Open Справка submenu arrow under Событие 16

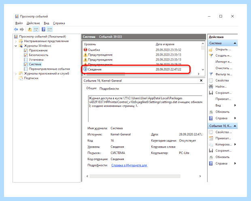(235, 163)
